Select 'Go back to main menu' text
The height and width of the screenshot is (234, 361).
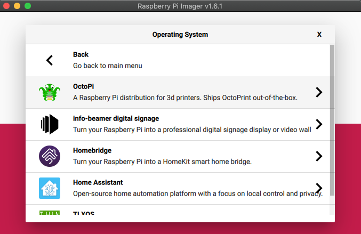(107, 66)
